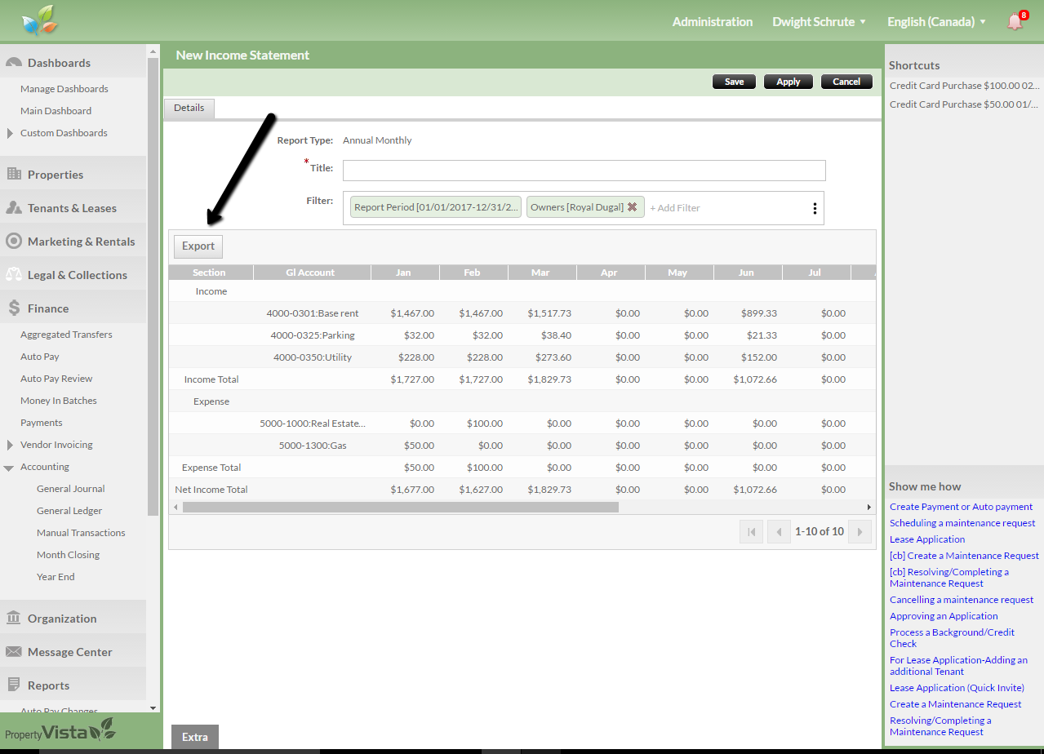Image resolution: width=1044 pixels, height=754 pixels.
Task: Remove the Owners Royal Dugal filter
Action: [x=632, y=207]
